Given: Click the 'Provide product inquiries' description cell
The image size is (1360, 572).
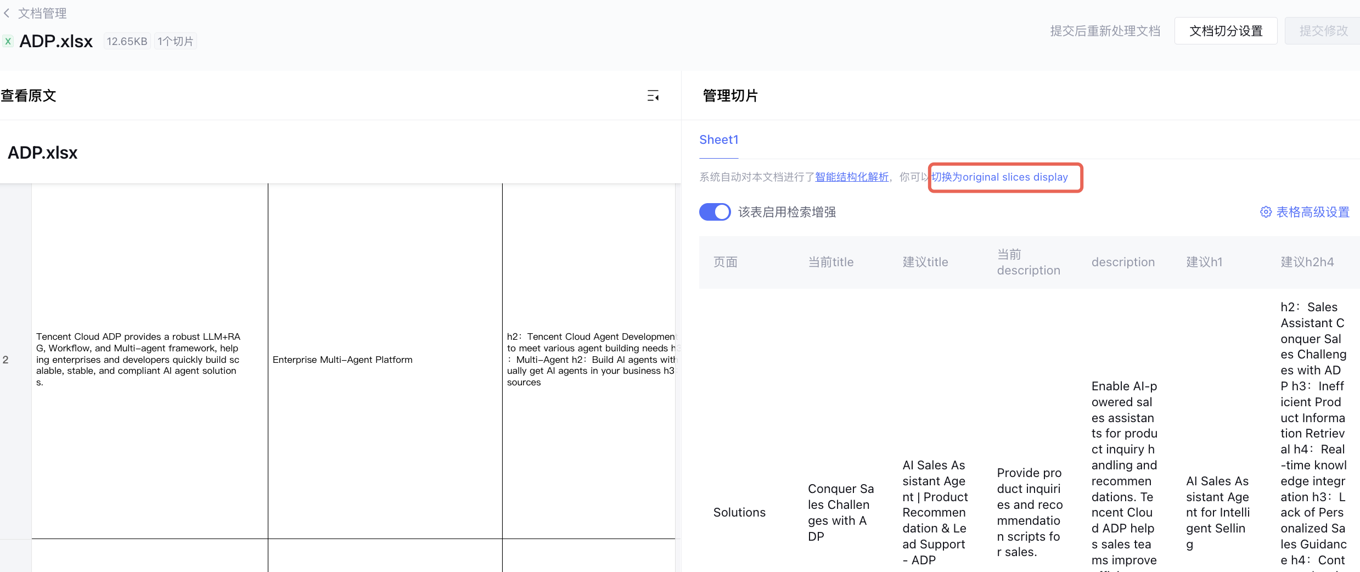Looking at the screenshot, I should [x=1030, y=512].
